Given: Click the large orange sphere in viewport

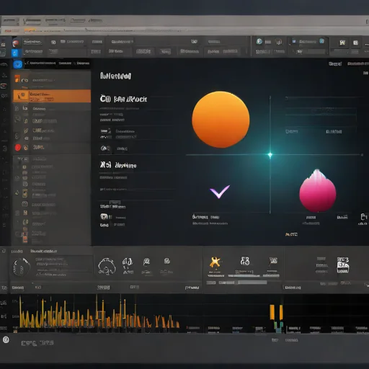Looking at the screenshot, I should click(x=221, y=120).
